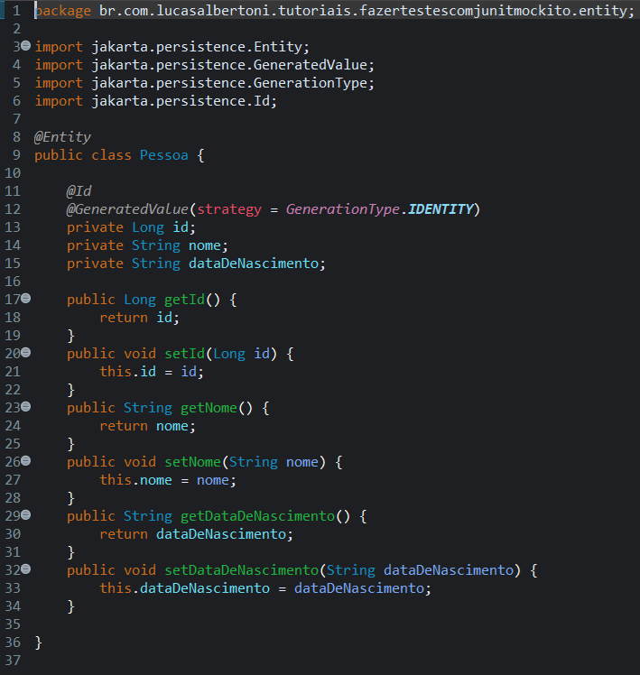
Task: Click the nome field declaration on line 14
Action: click(209, 245)
